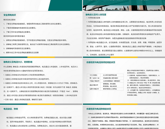Viewport: 165px width, 129px height.
Task: Click the line starting '1. 作用征象小电流通过人体'
Action: pos(124,42)
